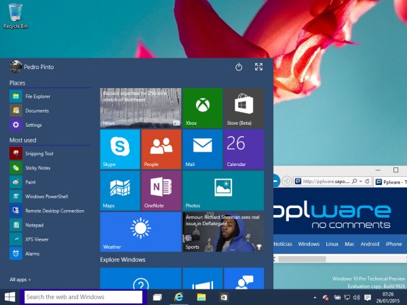Open Documents from Places
The height and width of the screenshot is (305, 407).
(50, 110)
